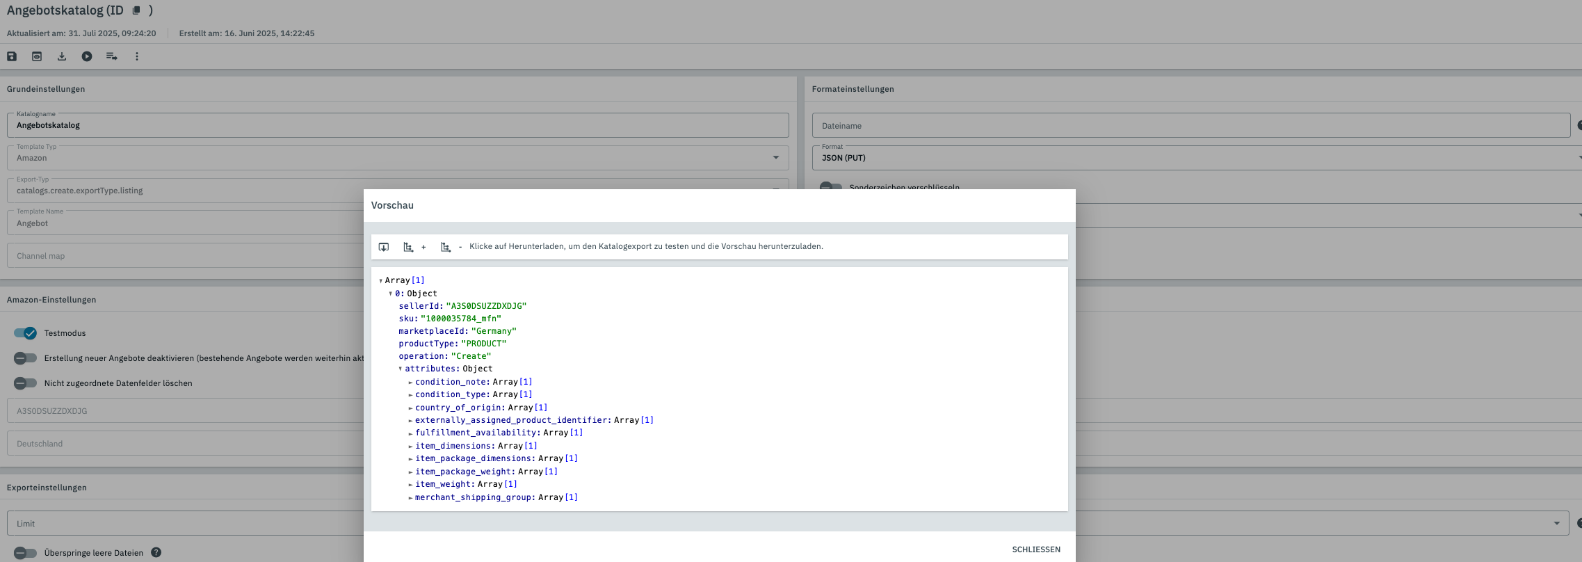Screen dimensions: 1582x562
Task: Expand the merchant_shipping_group array node
Action: 410,498
